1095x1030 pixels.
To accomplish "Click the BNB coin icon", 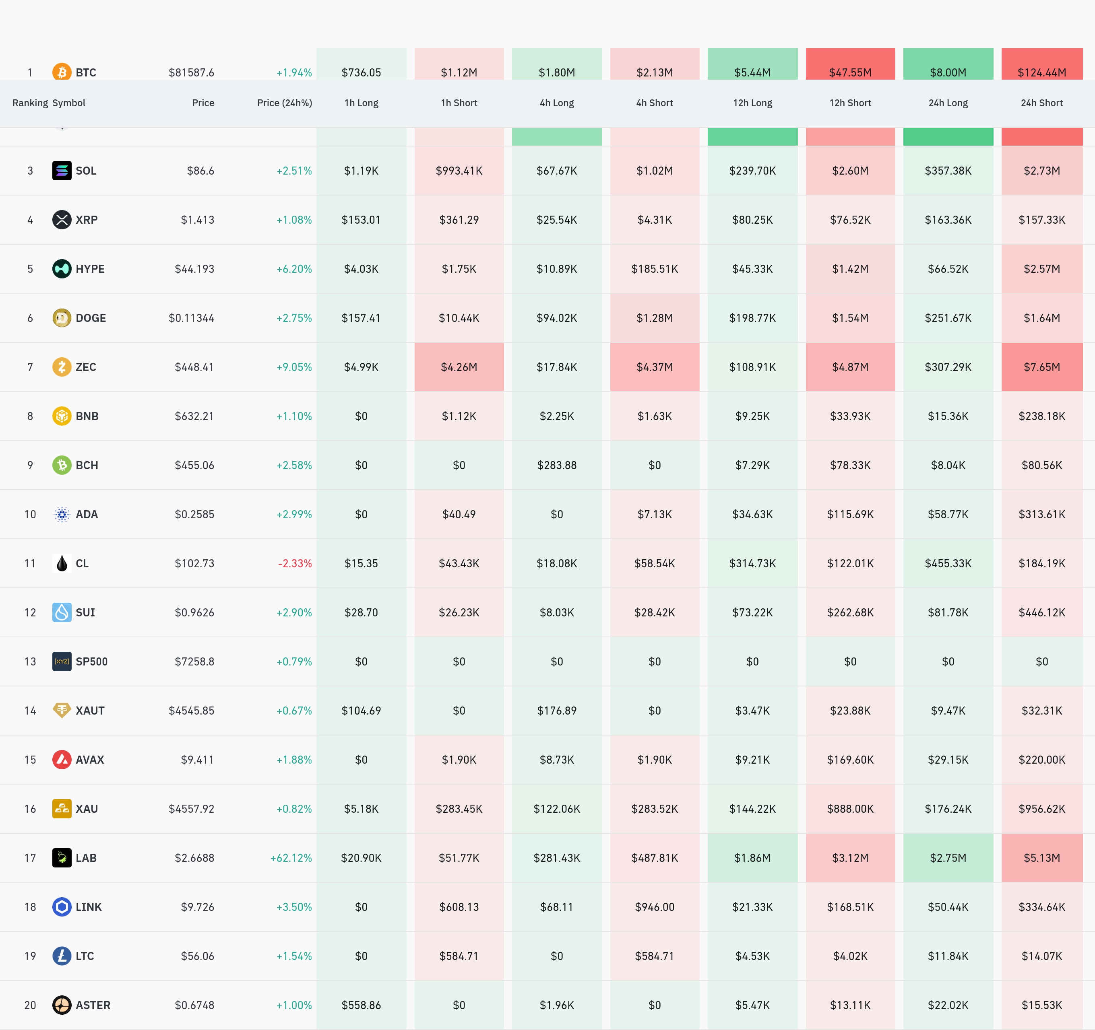I will click(x=62, y=416).
